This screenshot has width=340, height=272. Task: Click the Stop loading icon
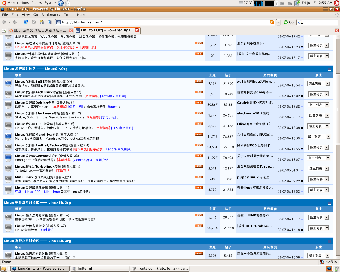click(33, 22)
